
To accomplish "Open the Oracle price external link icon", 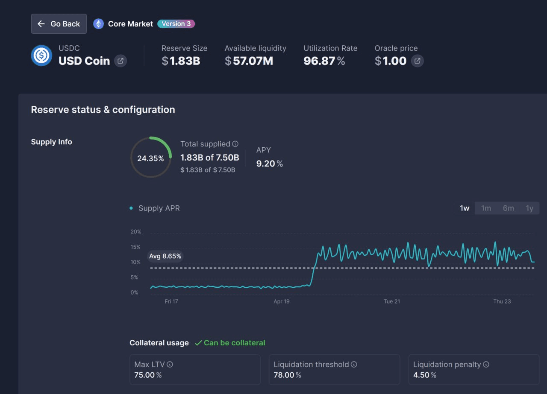I will tap(417, 61).
